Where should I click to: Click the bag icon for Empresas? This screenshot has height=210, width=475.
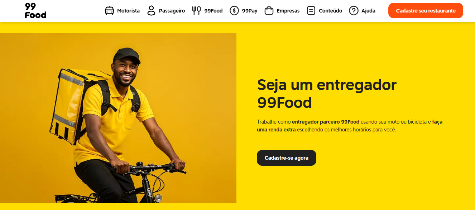269,11
